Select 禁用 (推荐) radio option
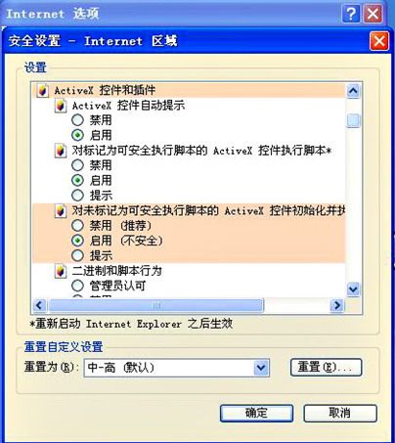The height and width of the screenshot is (443, 395). coord(77,225)
